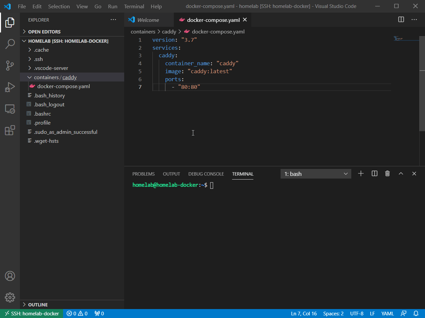
Task: Click the LF end-of-line status item
Action: click(372, 313)
